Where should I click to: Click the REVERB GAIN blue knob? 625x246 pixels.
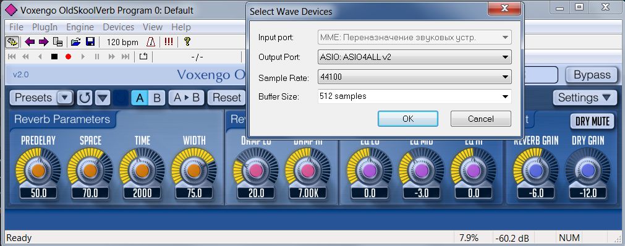tap(536, 171)
